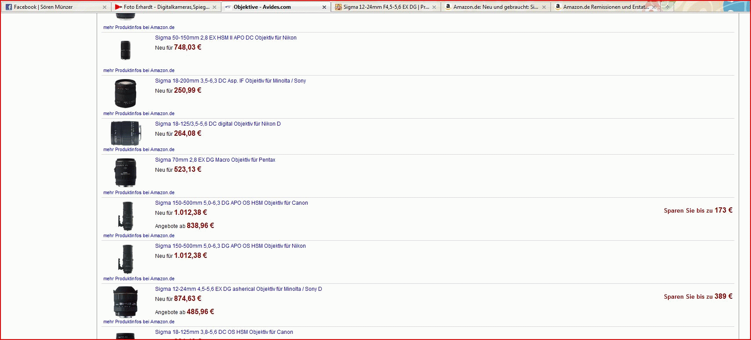This screenshot has height=340, width=751.
Task: Open Sigma 18-200mm 3,5-6,3 DC Minolta/Sony link
Action: (230, 81)
